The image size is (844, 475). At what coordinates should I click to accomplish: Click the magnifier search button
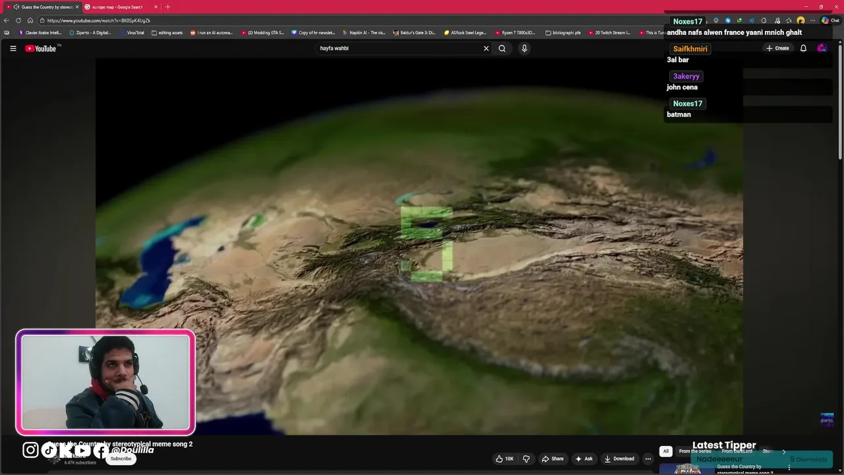point(502,48)
